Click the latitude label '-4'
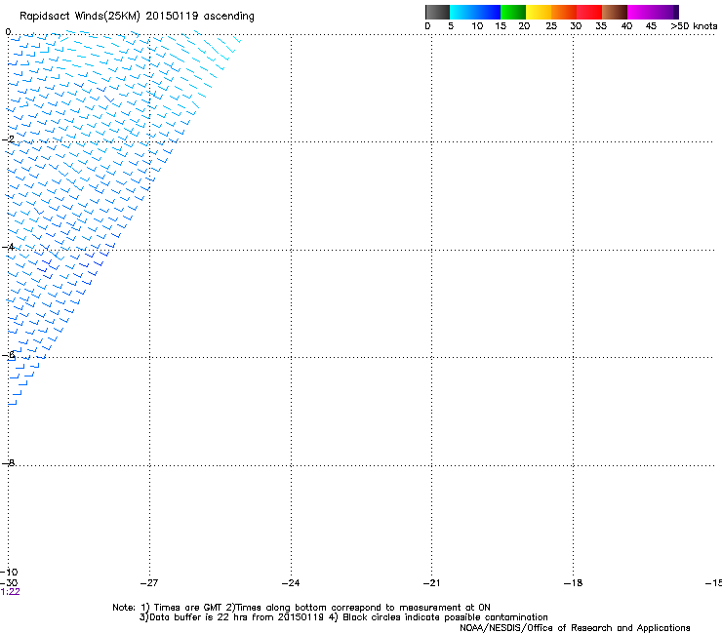 tap(9, 247)
